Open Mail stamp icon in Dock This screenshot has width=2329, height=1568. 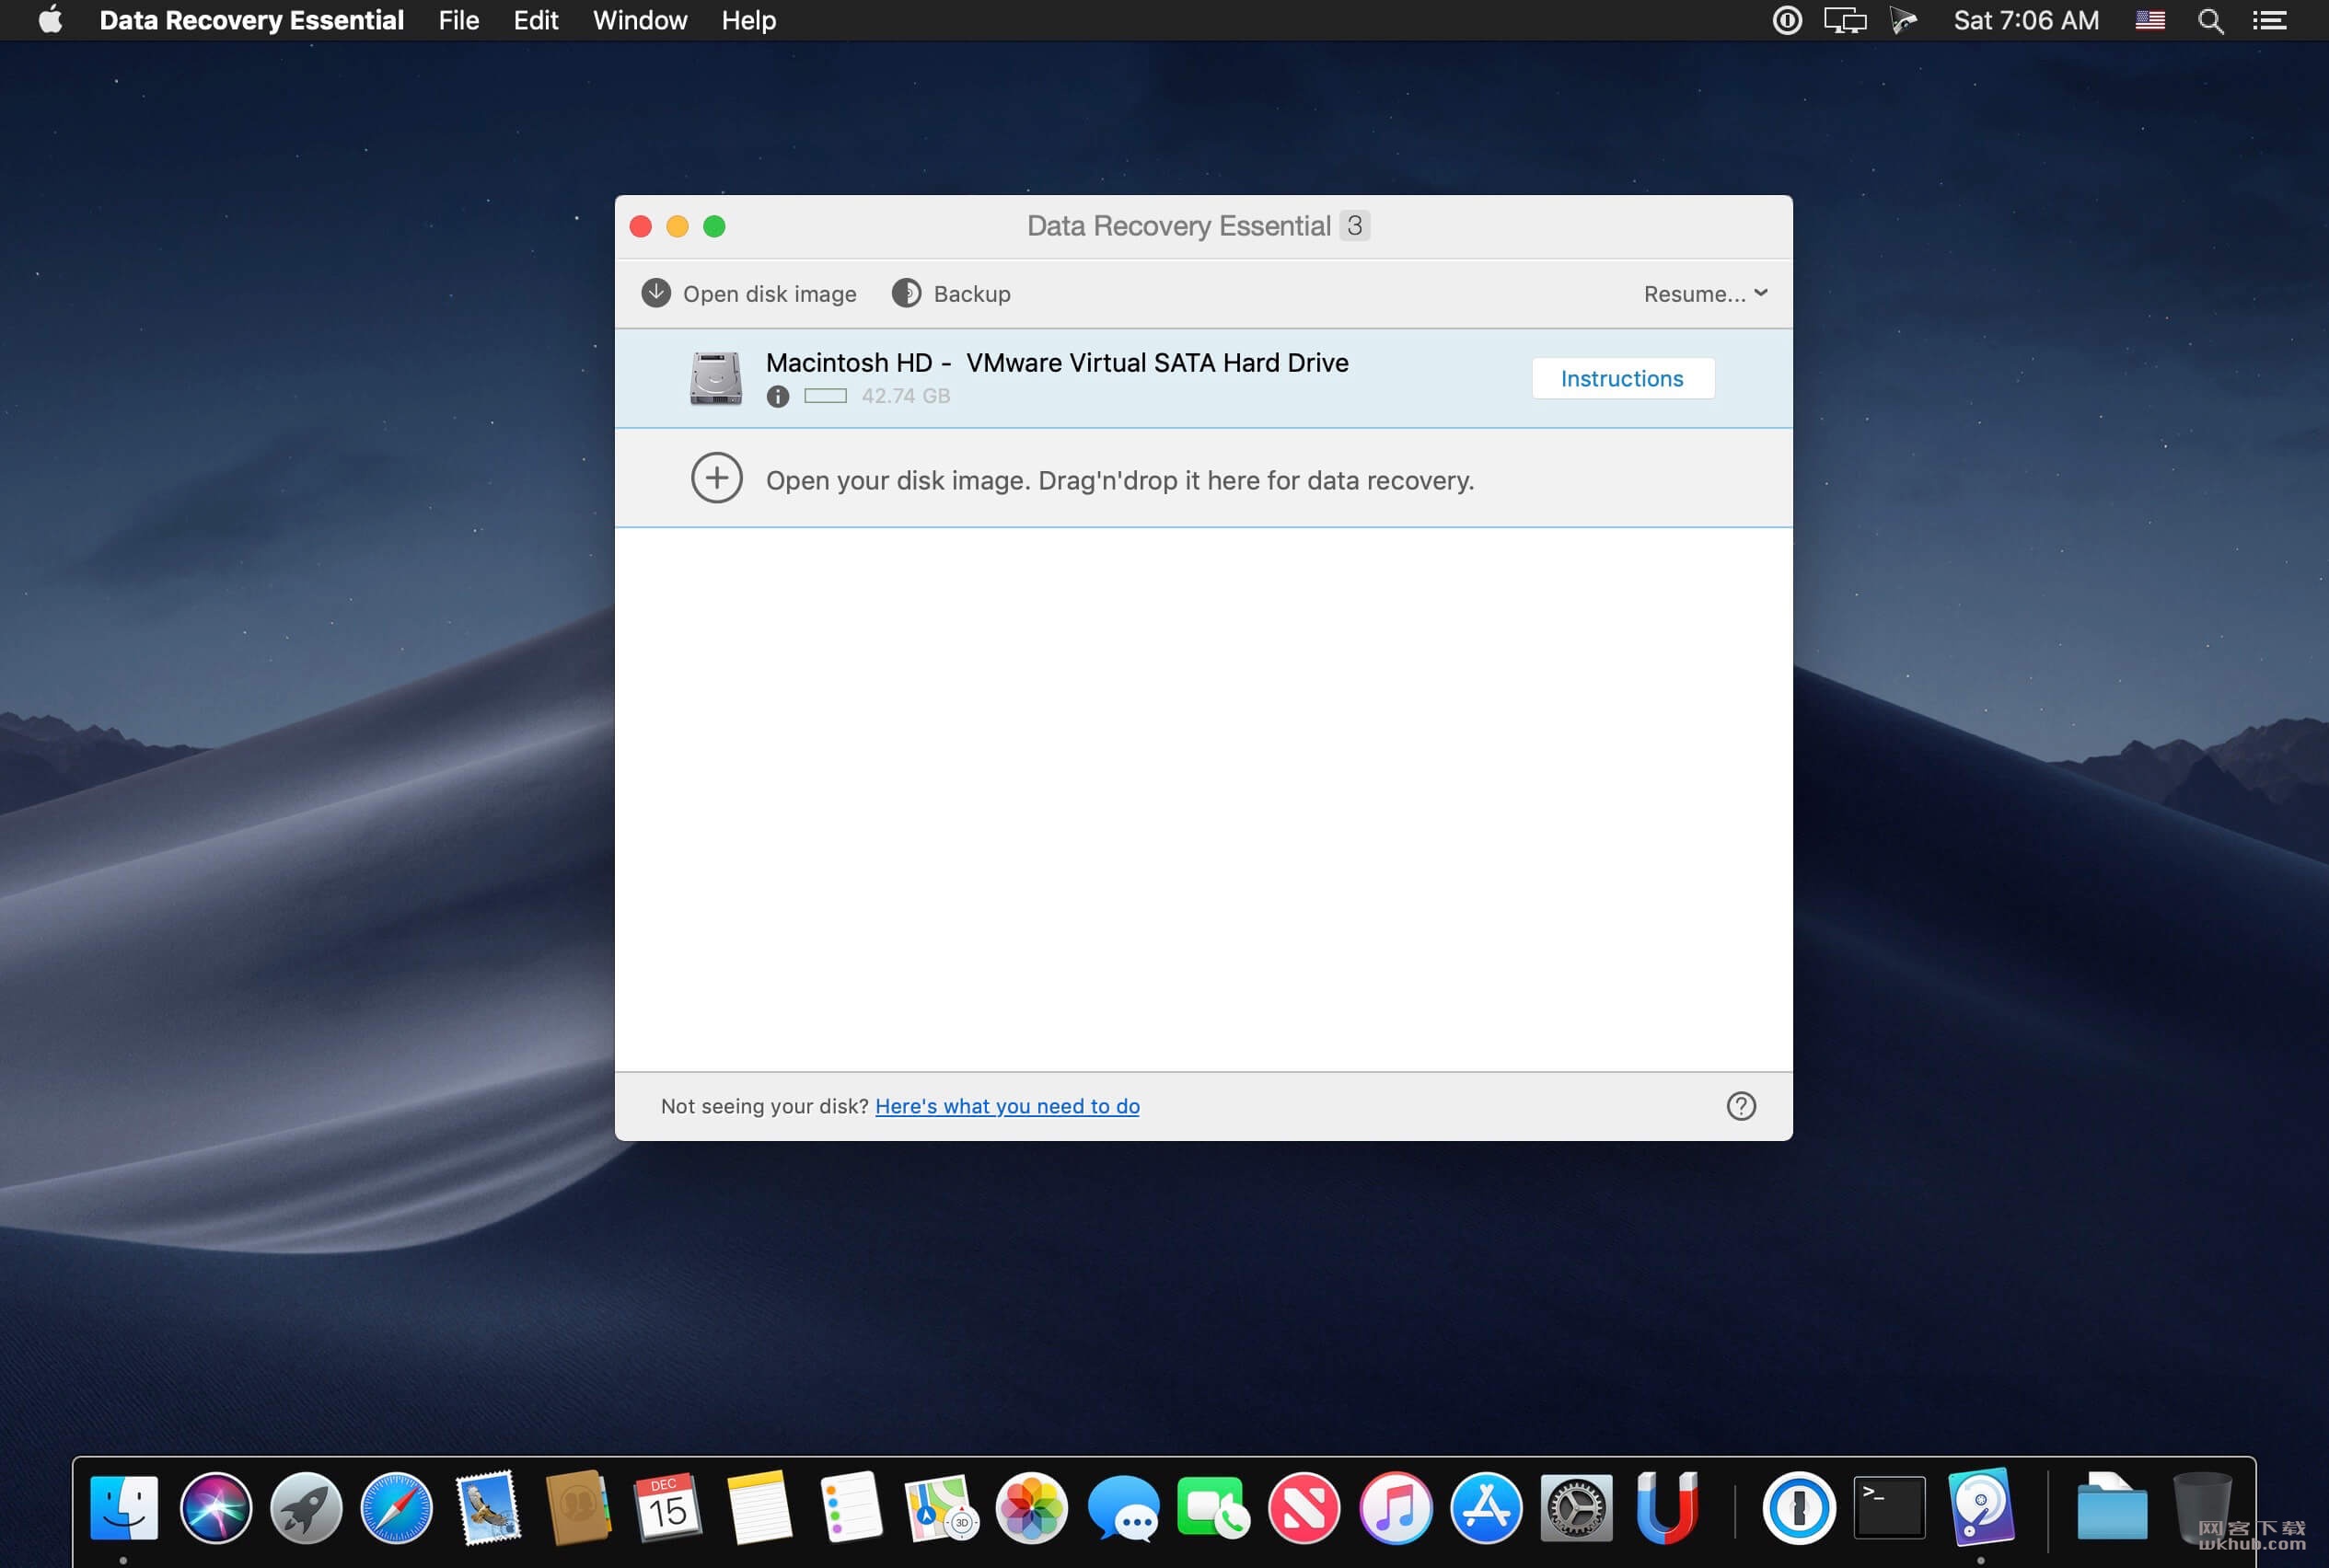click(x=488, y=1507)
